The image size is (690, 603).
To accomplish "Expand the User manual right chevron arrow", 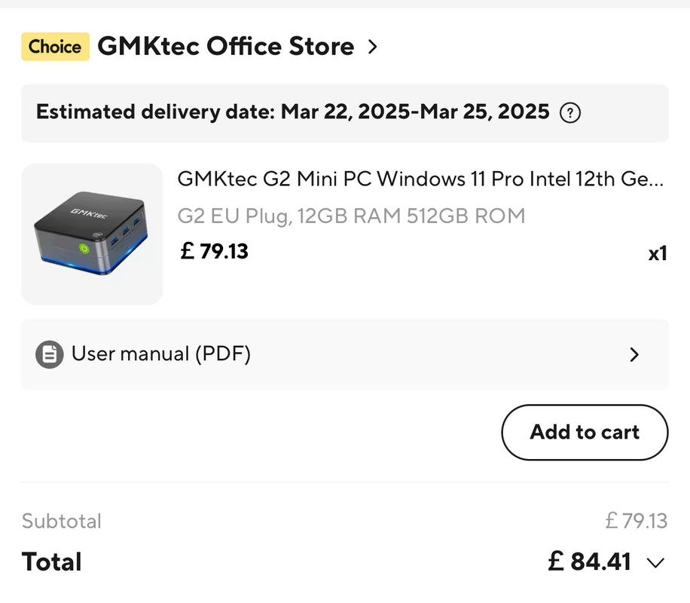I will pos(634,354).
